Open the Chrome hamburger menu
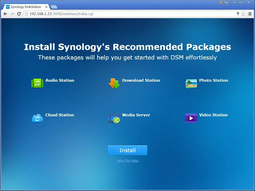 click(x=250, y=14)
